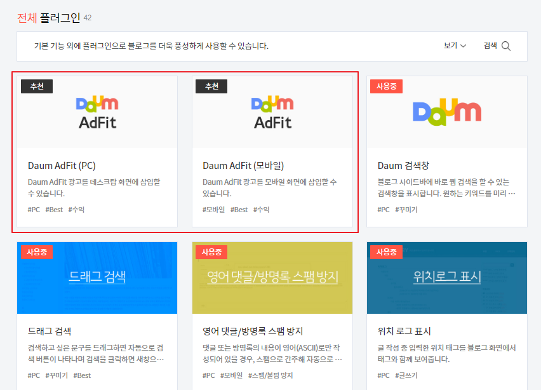Open the Daum AdFit (모바일) plugin thumbnail
This screenshot has width=541, height=390.
(x=272, y=112)
